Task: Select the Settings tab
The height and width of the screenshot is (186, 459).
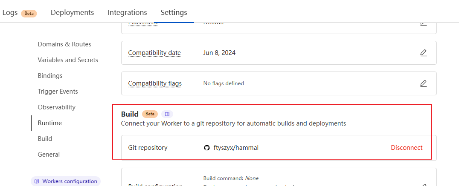Action: point(174,12)
